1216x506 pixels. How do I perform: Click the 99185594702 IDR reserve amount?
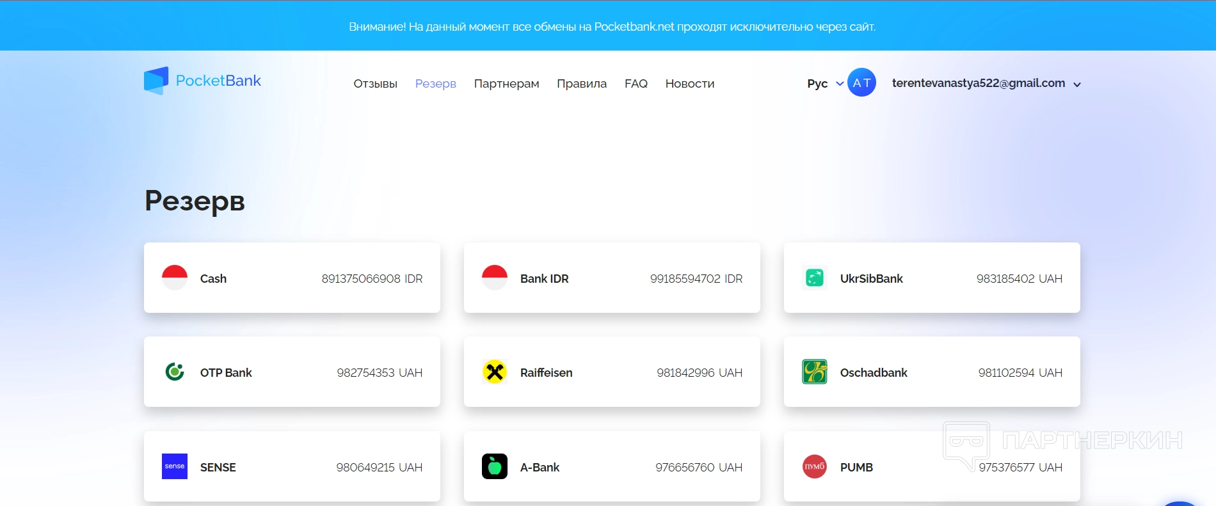tap(696, 278)
